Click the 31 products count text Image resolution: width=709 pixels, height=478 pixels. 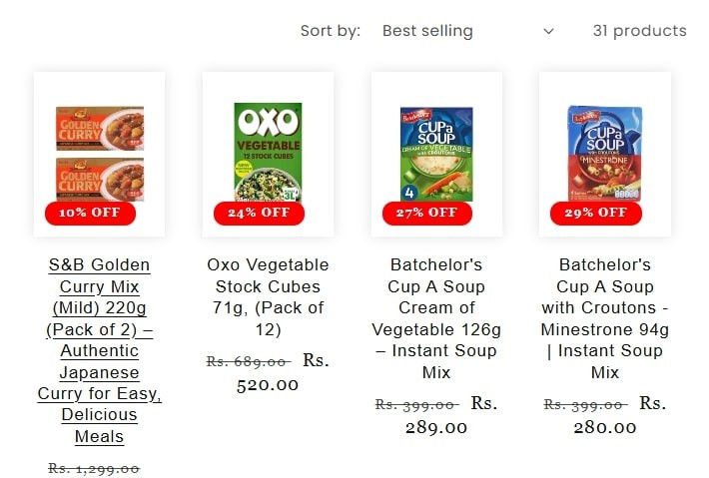639,31
